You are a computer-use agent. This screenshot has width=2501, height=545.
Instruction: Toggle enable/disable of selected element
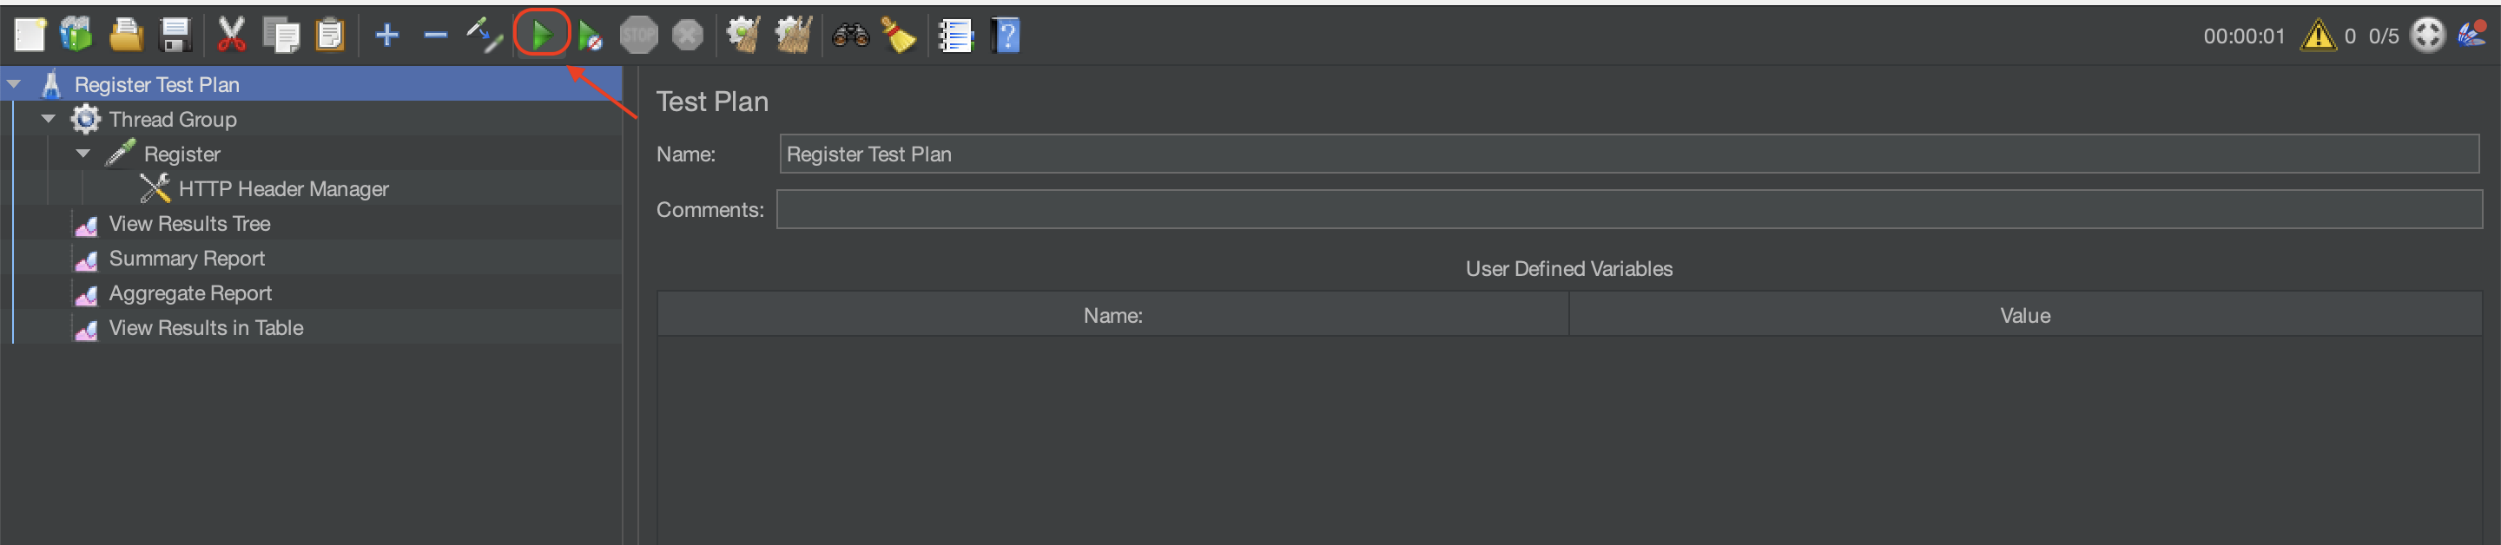click(484, 36)
